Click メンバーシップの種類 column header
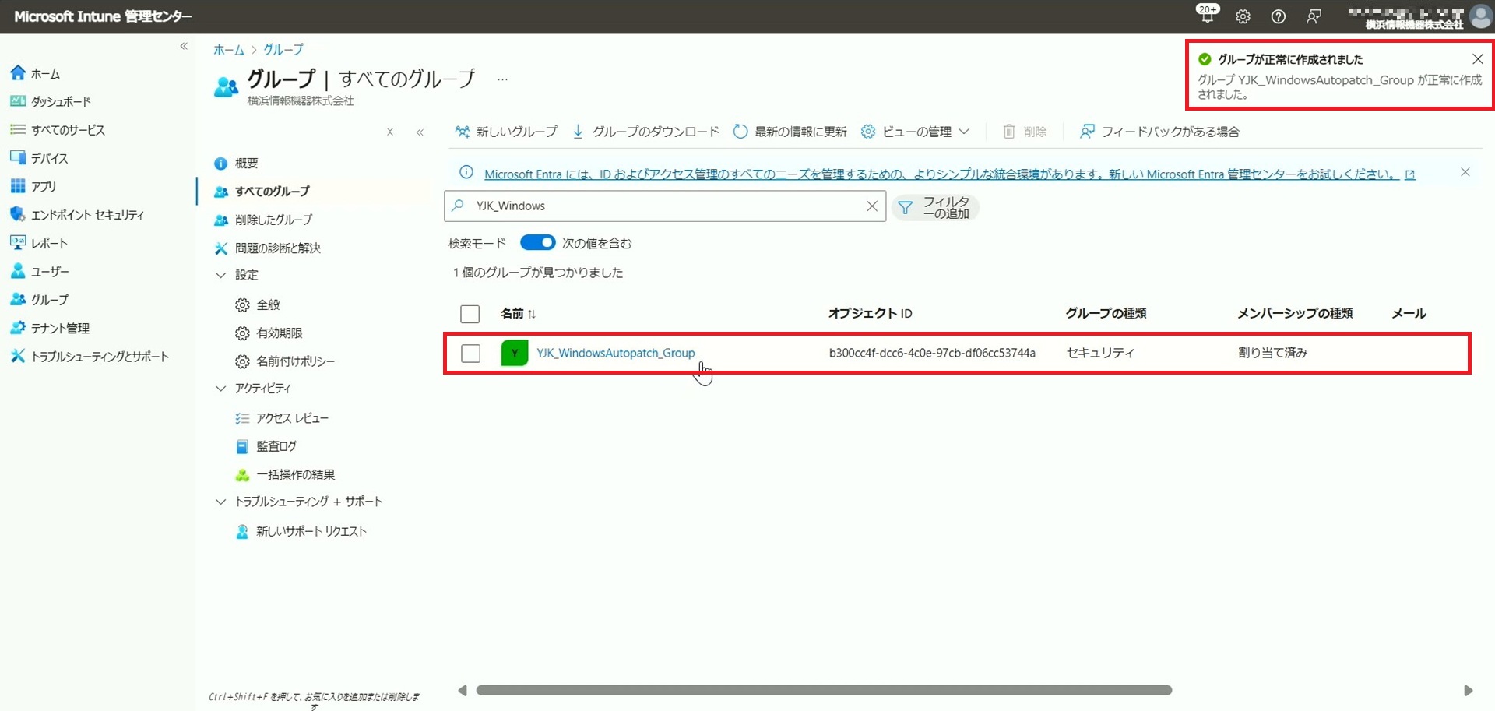The width and height of the screenshot is (1495, 711). (x=1295, y=313)
